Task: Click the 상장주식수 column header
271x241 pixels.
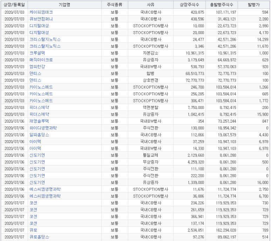Action: (189, 5)
